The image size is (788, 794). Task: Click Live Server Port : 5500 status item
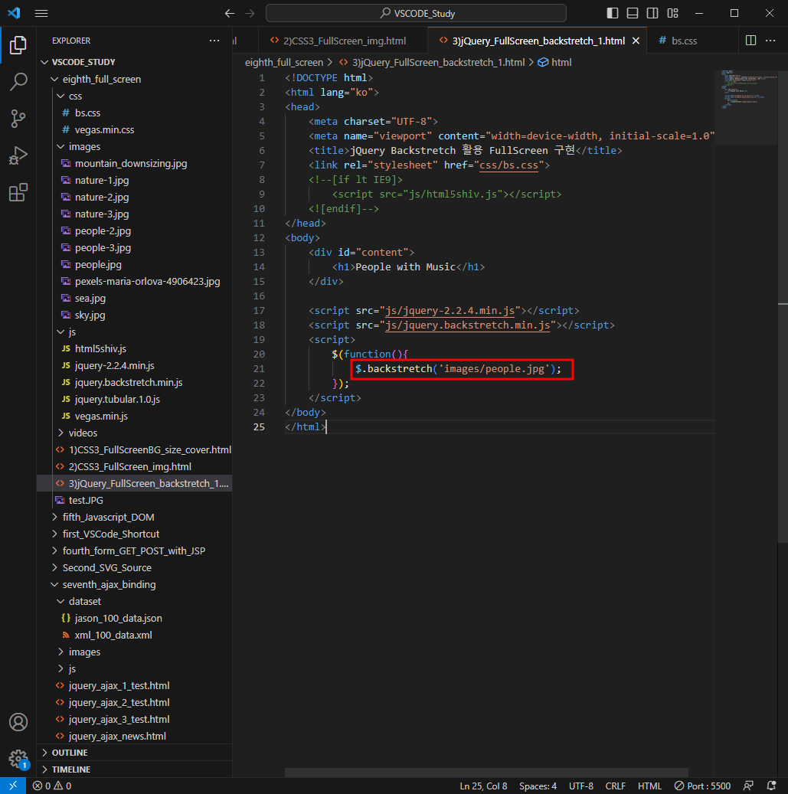click(x=702, y=786)
